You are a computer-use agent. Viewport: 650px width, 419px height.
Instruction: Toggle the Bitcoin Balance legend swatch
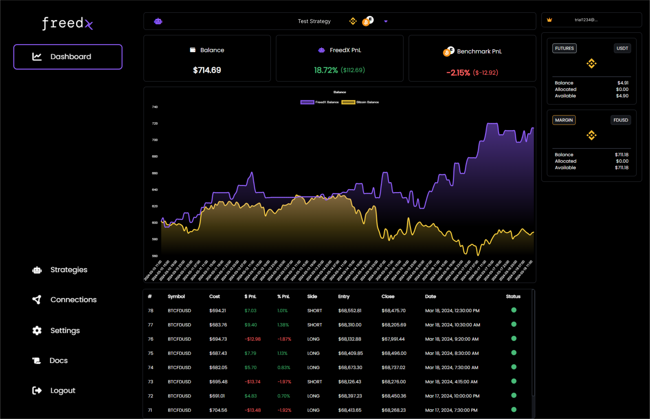[x=348, y=102]
